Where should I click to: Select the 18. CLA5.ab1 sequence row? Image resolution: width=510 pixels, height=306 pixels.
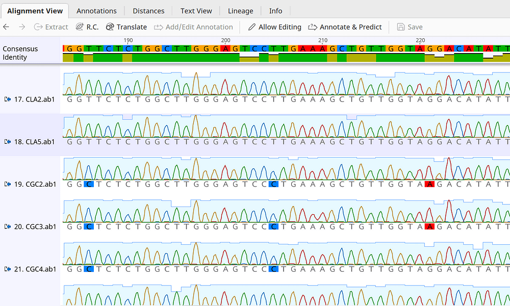click(x=34, y=142)
